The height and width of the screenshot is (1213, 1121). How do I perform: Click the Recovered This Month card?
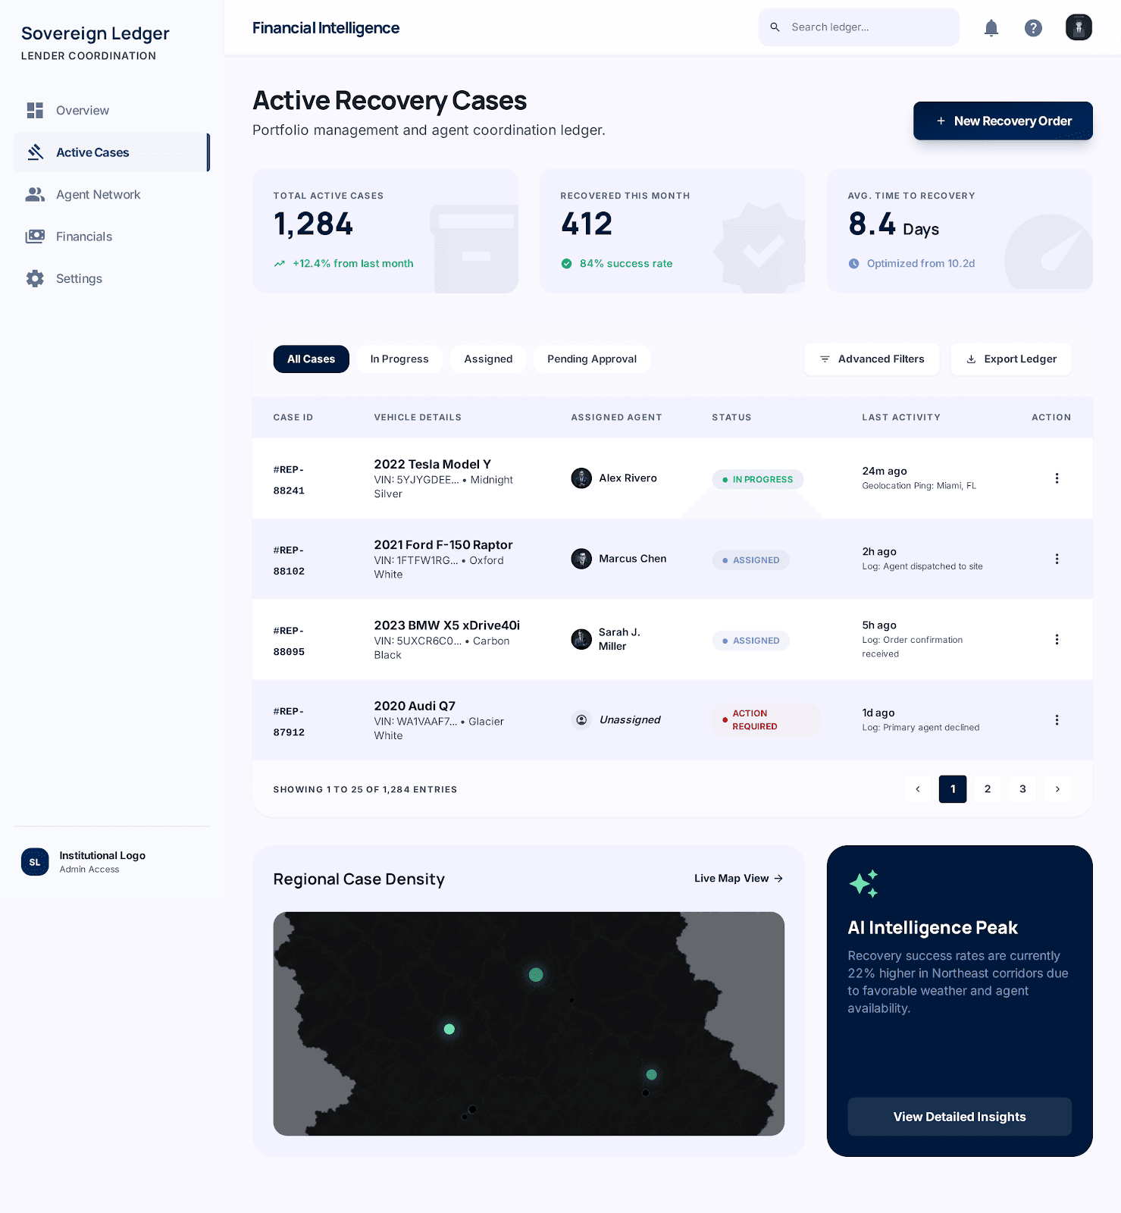672,231
